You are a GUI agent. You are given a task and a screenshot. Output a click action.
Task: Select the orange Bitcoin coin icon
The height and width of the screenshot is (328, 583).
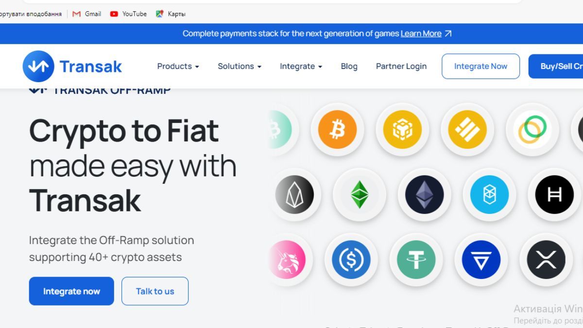click(x=337, y=130)
